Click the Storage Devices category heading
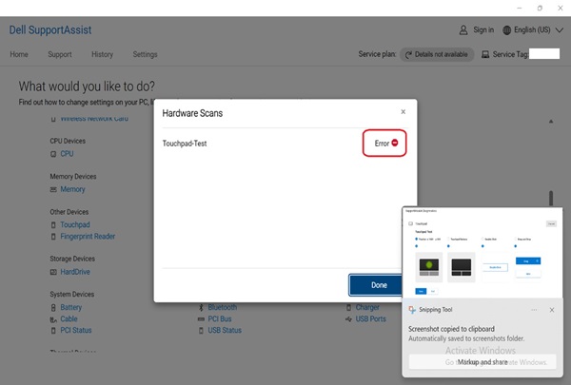 click(72, 259)
